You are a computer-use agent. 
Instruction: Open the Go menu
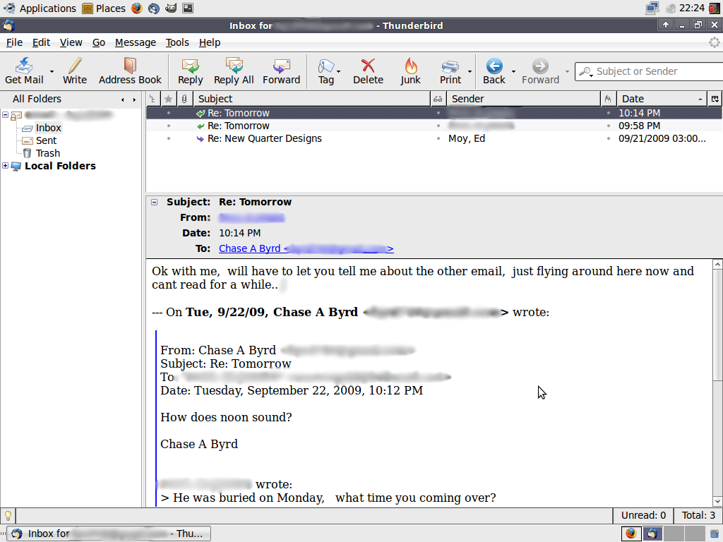(x=99, y=42)
